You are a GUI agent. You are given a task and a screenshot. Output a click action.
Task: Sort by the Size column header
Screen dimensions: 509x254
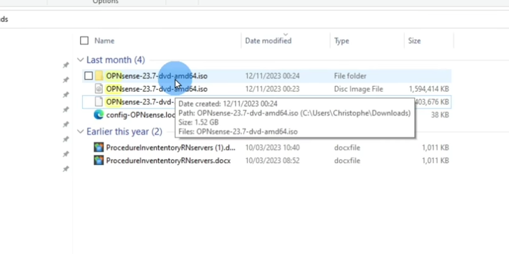(x=414, y=41)
